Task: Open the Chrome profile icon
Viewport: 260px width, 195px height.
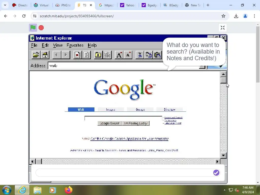Action: [245, 16]
